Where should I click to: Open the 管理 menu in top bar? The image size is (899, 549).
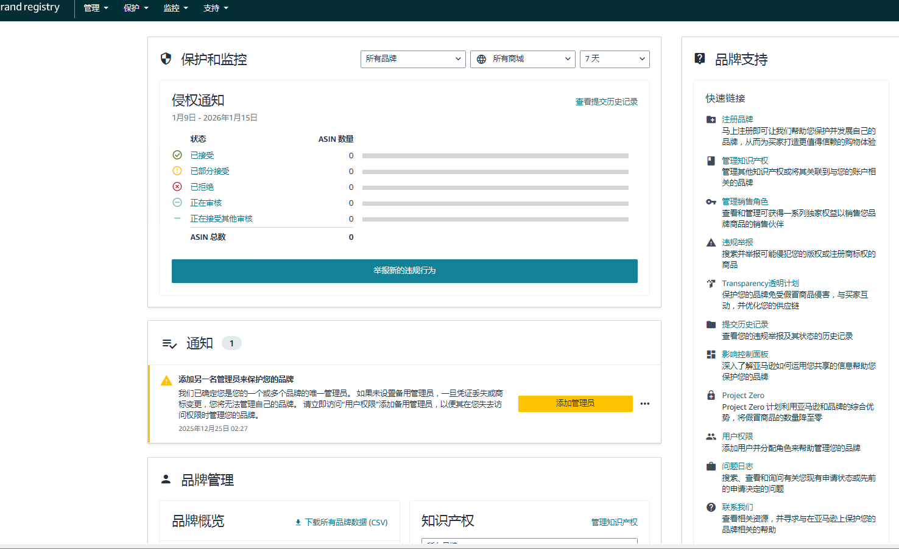pos(96,9)
